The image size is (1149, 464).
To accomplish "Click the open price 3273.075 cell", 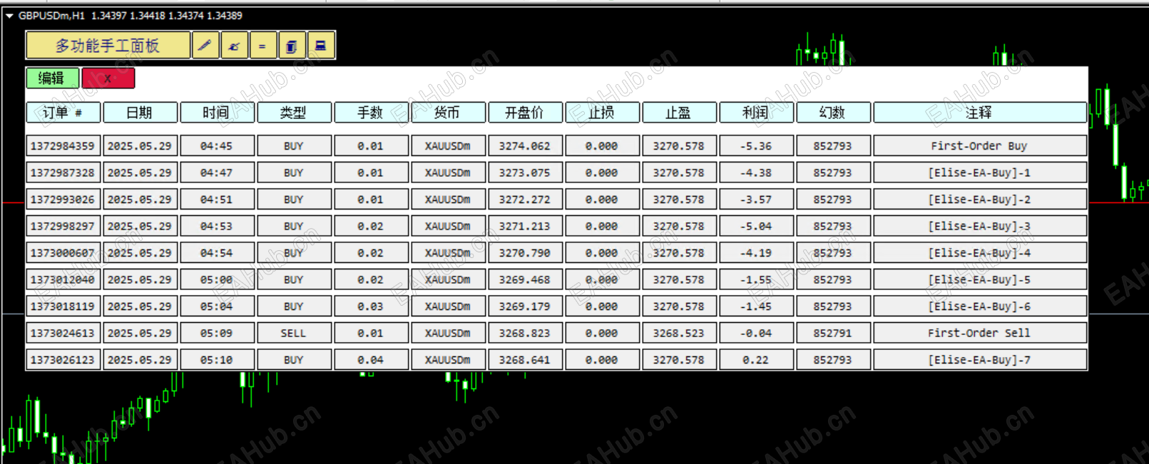I will (525, 172).
